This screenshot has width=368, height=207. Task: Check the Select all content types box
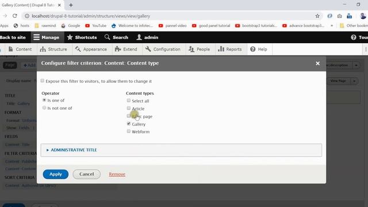click(x=129, y=101)
